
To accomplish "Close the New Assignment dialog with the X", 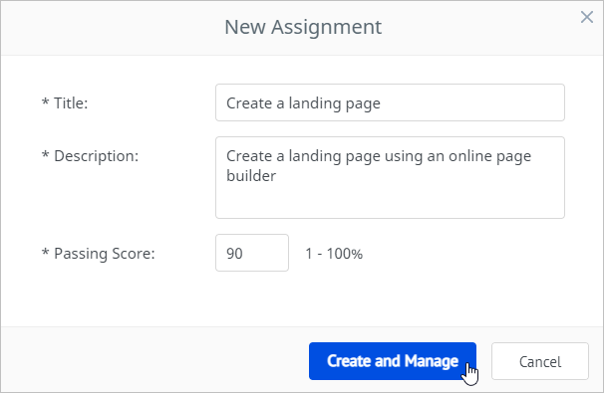I will point(587,17).
